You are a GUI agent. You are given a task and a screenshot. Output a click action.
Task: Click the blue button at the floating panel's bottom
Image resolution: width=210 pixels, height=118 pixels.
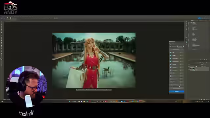pos(177,91)
